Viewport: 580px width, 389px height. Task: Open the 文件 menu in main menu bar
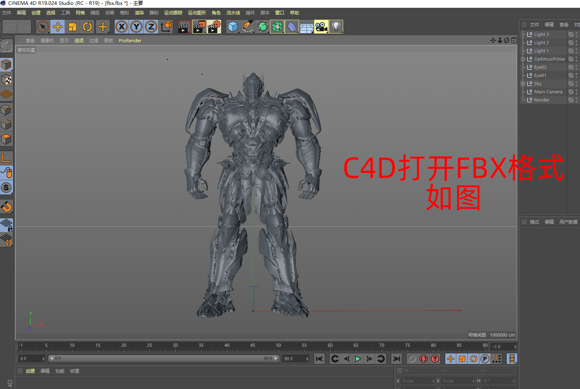click(7, 13)
